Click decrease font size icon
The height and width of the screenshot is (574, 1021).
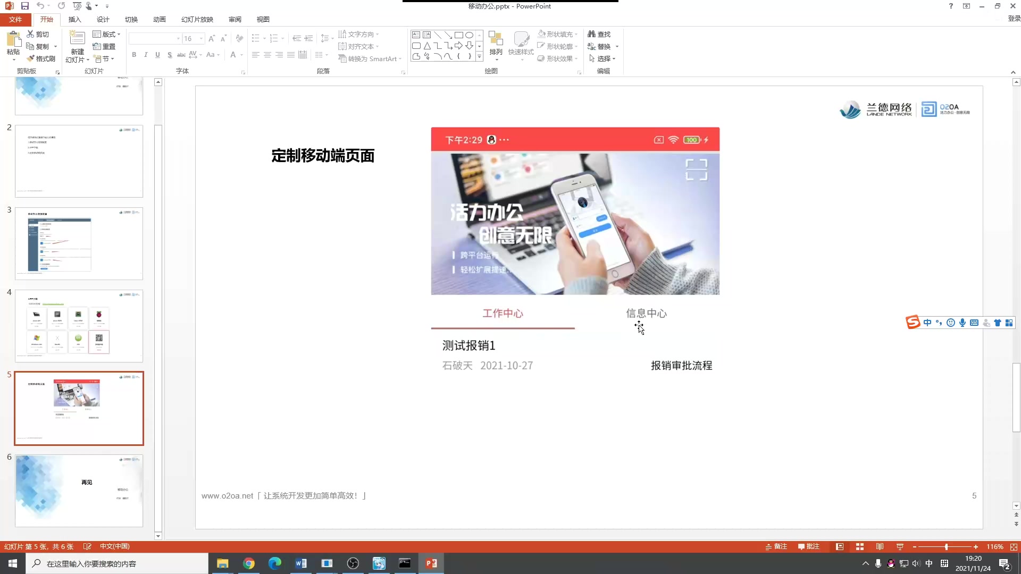223,39
